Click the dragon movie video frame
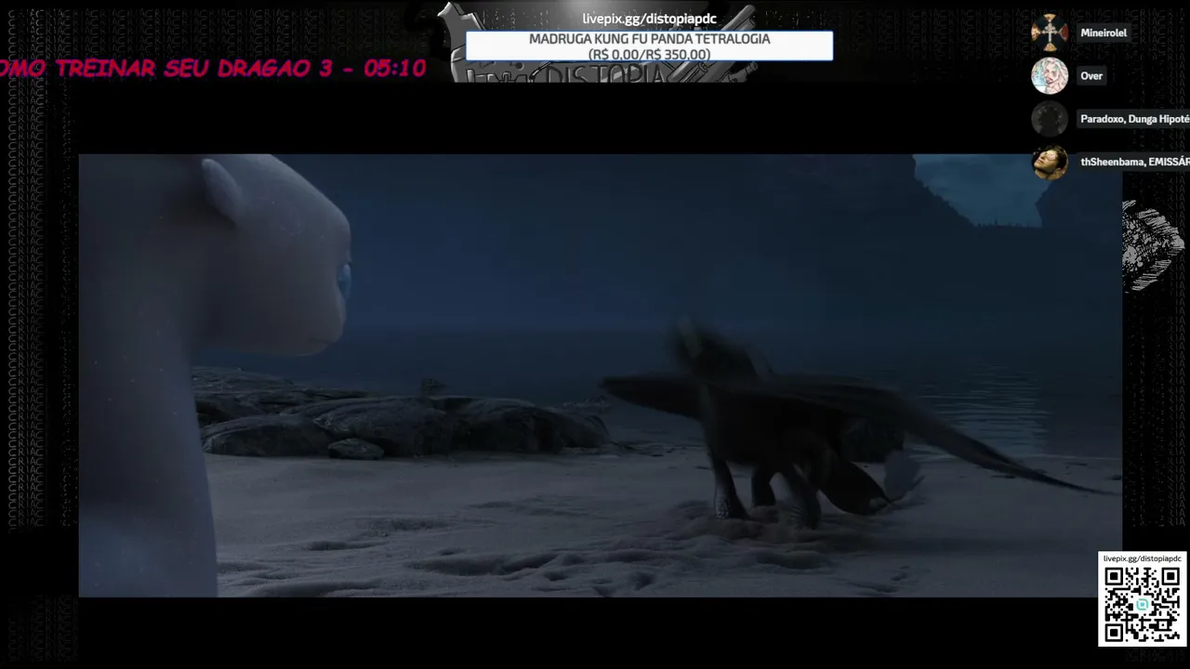 click(x=601, y=375)
